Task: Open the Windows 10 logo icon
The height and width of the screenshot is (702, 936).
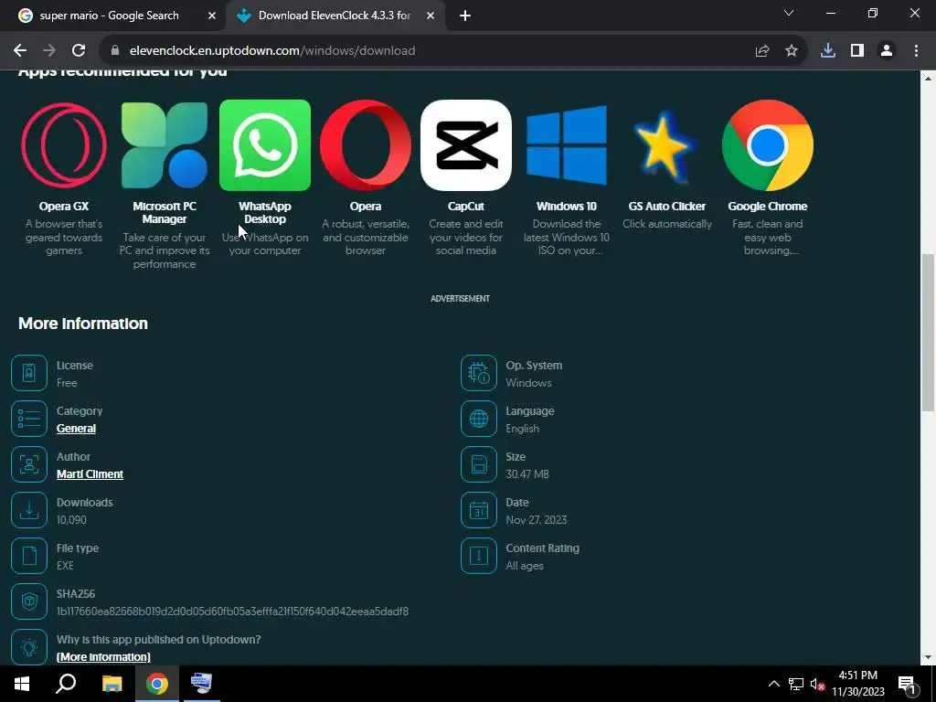Action: pos(567,145)
